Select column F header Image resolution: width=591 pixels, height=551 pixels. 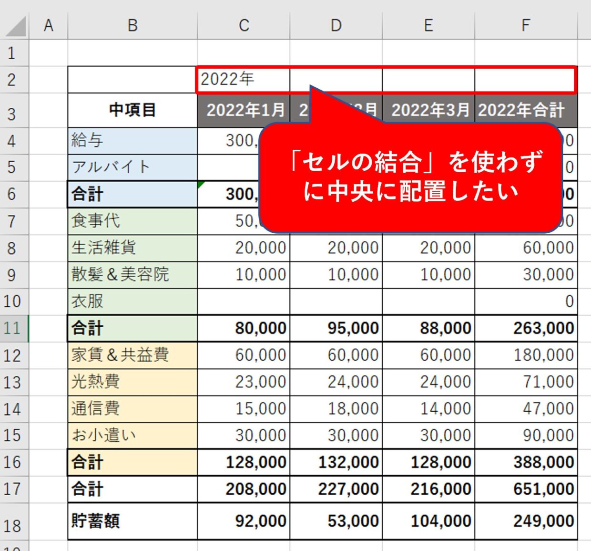point(526,26)
